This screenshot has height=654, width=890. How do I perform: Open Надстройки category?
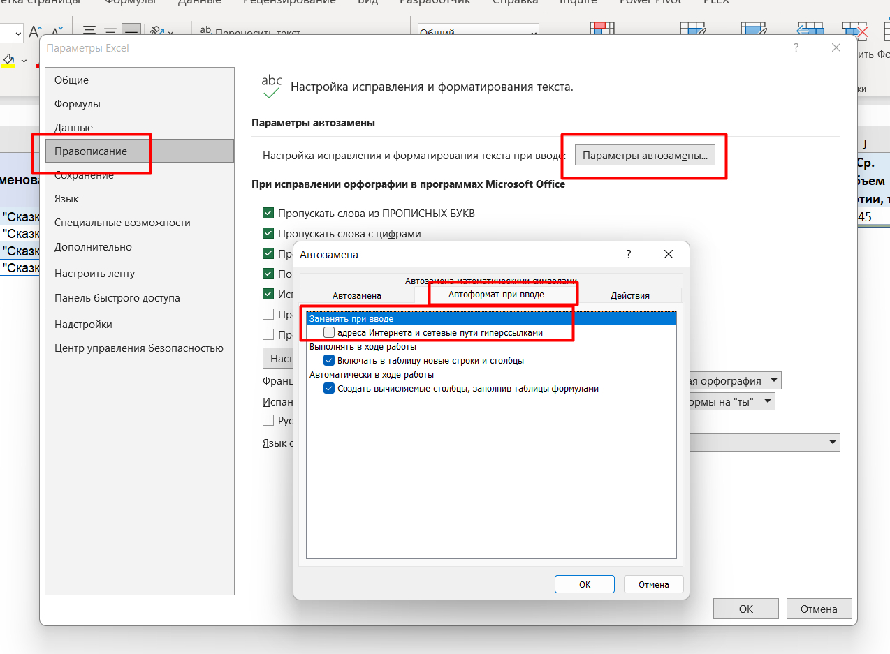[140, 325]
